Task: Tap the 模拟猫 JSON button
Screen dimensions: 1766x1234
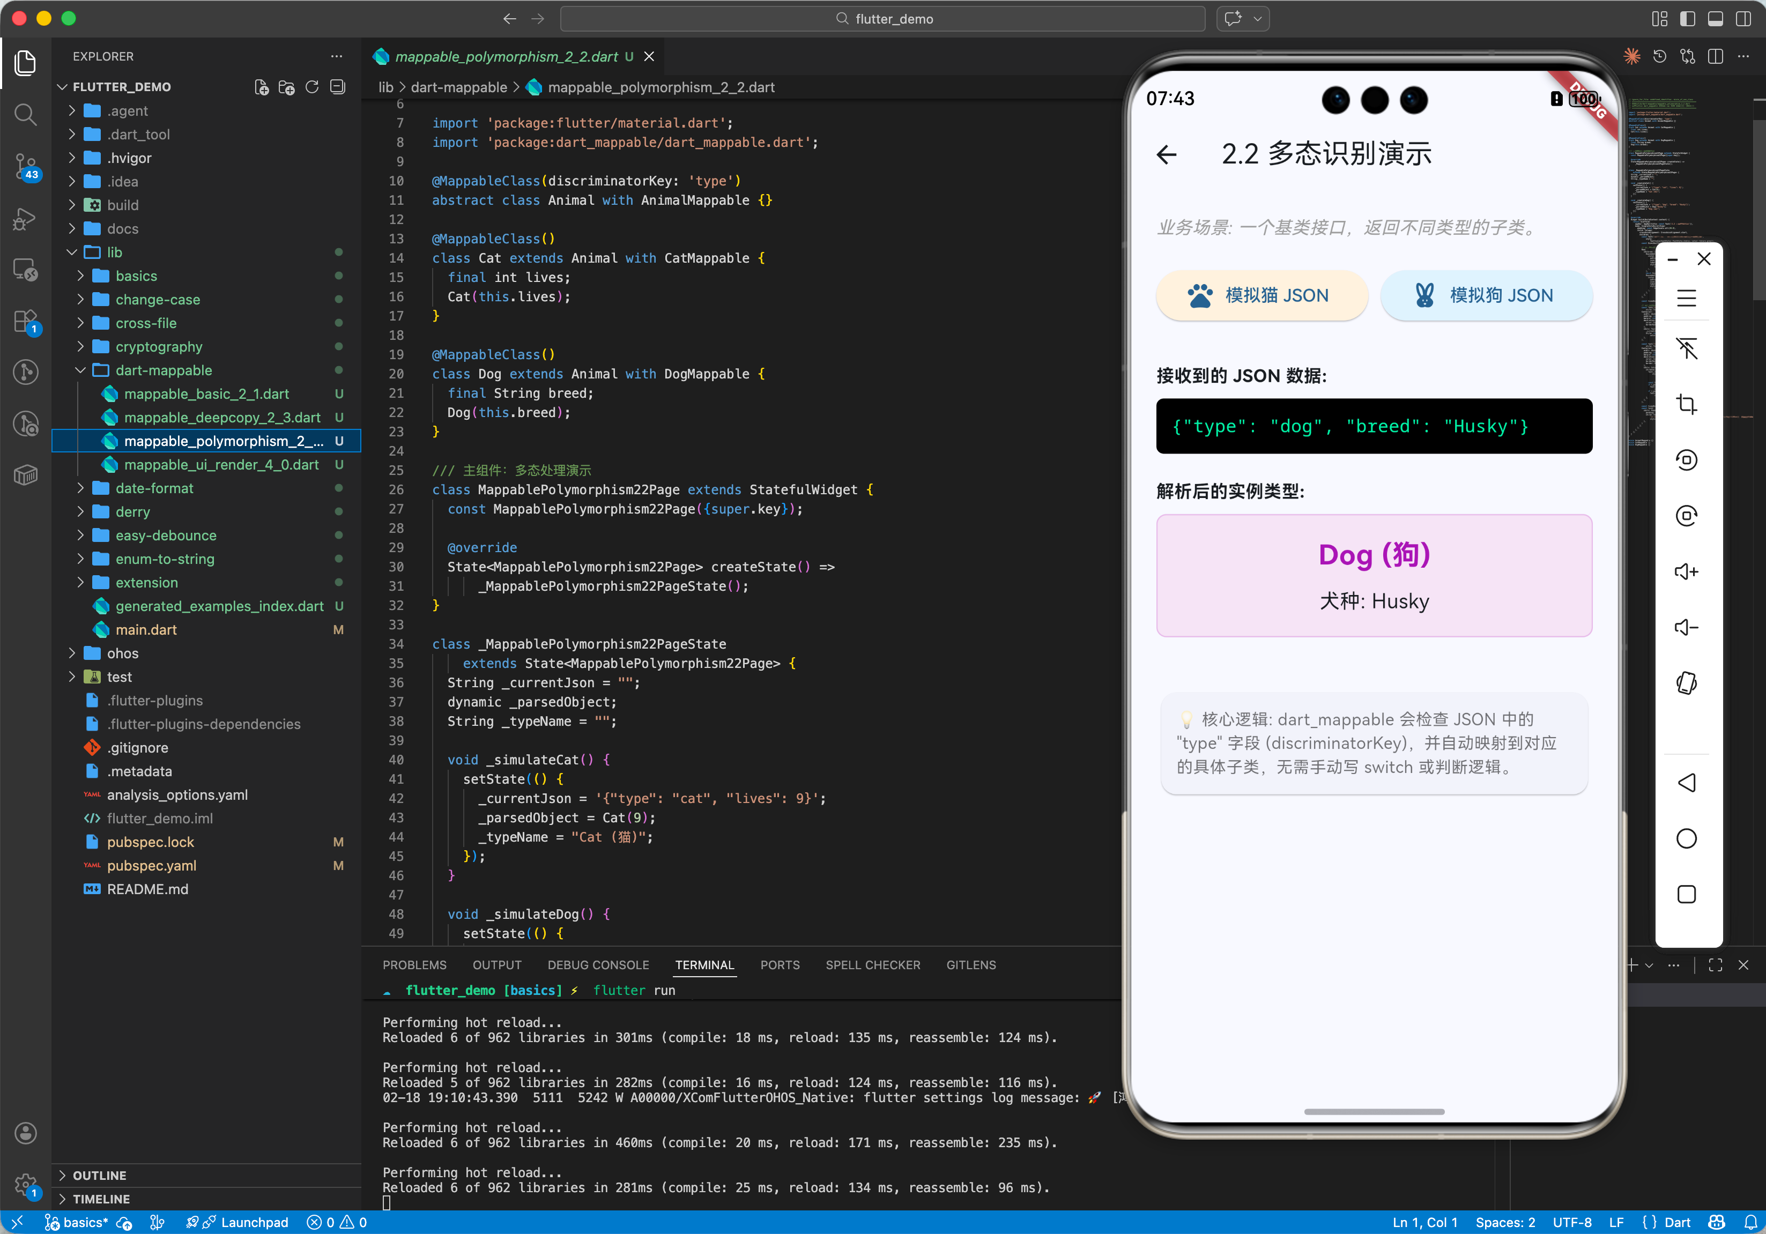Action: tap(1262, 295)
